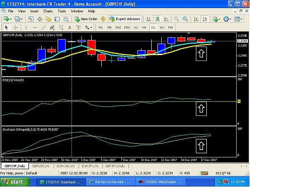Open the Window menu
300x194 pixels.
(77, 11)
